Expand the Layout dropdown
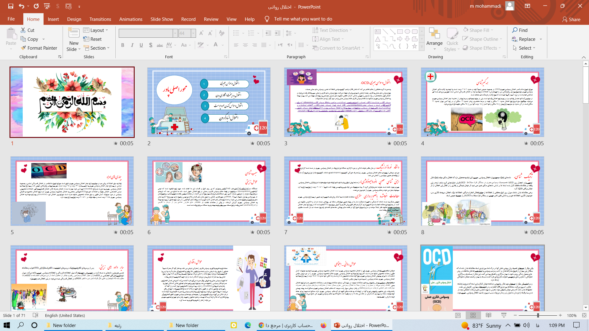This screenshot has height=331, width=589. pos(96,30)
